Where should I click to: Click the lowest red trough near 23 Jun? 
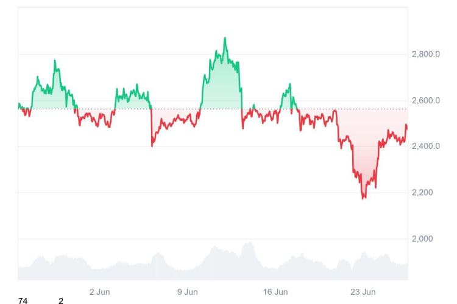click(364, 198)
